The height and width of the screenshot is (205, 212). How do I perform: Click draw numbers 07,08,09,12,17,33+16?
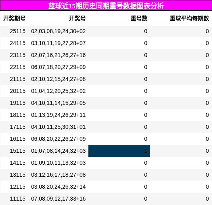click(x=58, y=199)
